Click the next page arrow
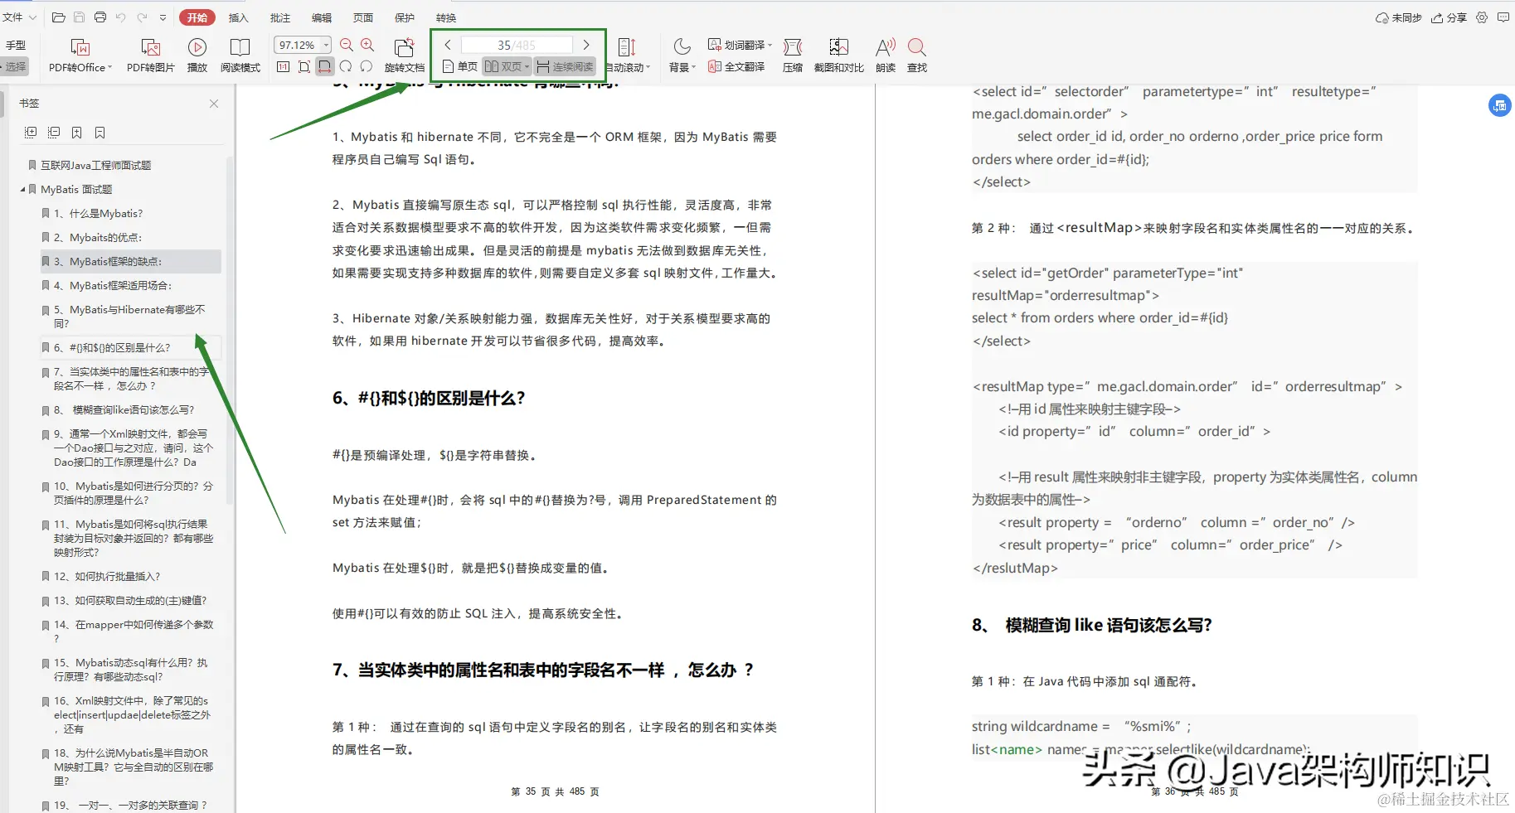Screen dimensions: 1515x813 click(586, 45)
